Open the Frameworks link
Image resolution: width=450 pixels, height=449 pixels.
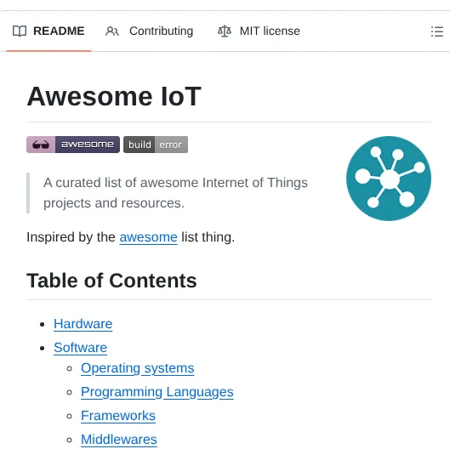point(118,416)
